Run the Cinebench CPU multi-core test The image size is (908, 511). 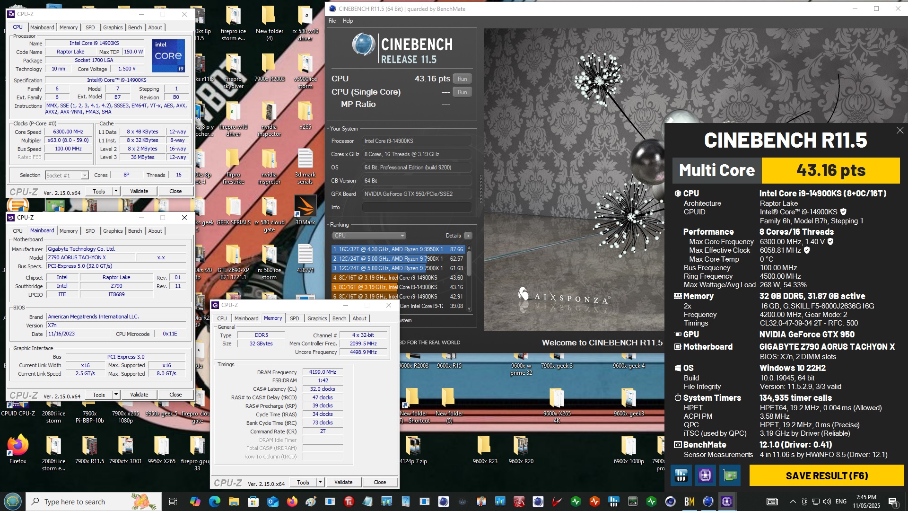[x=463, y=79]
